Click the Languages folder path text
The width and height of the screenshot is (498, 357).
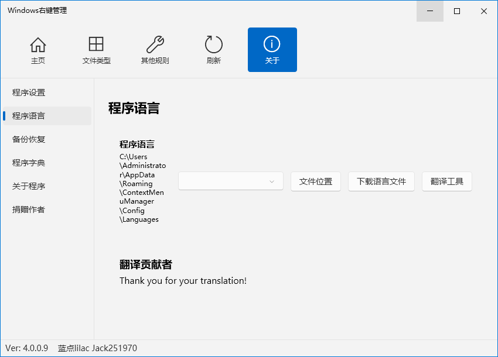pos(142,188)
